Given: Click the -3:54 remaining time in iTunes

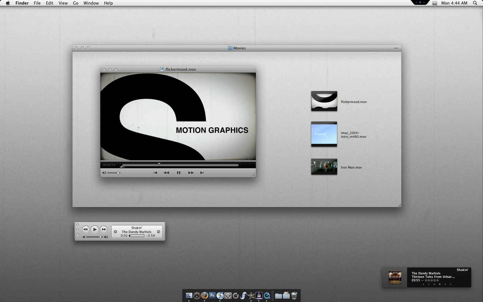Looking at the screenshot, I should (x=150, y=236).
